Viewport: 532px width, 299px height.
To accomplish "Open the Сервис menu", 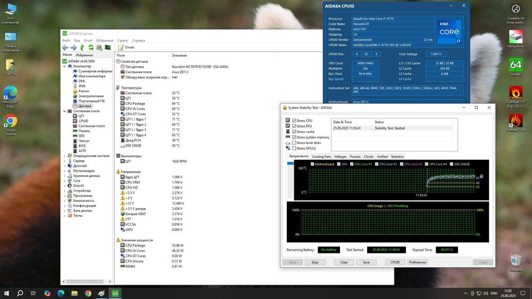I will (x=123, y=40).
